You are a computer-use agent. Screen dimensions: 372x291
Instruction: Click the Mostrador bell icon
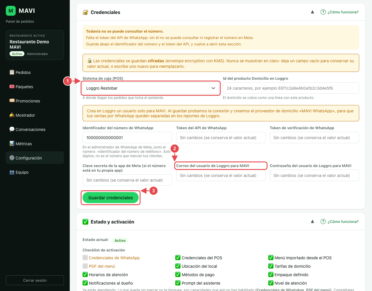coord(12,115)
